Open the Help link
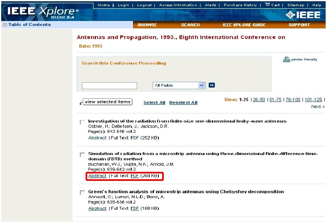The image size is (326, 222). pyautogui.click(x=317, y=5)
